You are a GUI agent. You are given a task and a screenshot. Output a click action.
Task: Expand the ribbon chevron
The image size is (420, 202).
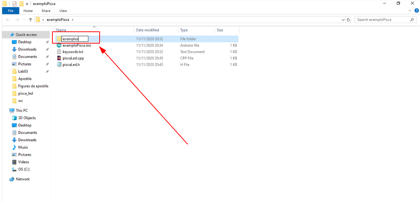(x=410, y=11)
